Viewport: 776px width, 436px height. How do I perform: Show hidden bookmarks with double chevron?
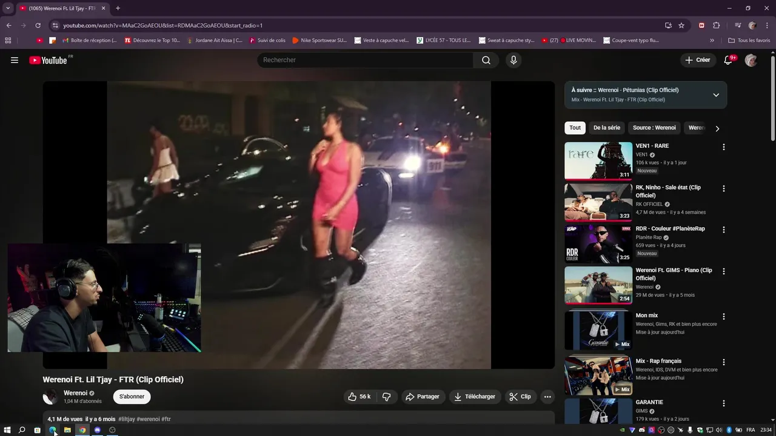712,41
